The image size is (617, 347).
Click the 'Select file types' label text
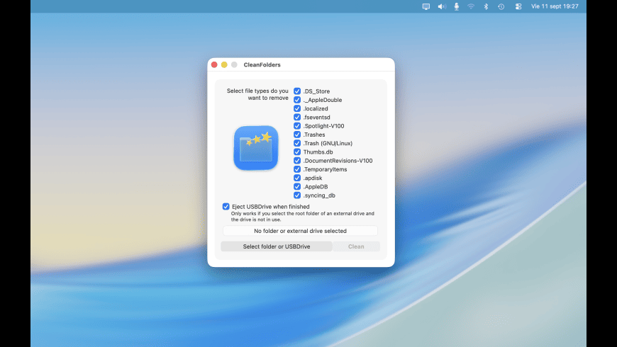coord(257,94)
